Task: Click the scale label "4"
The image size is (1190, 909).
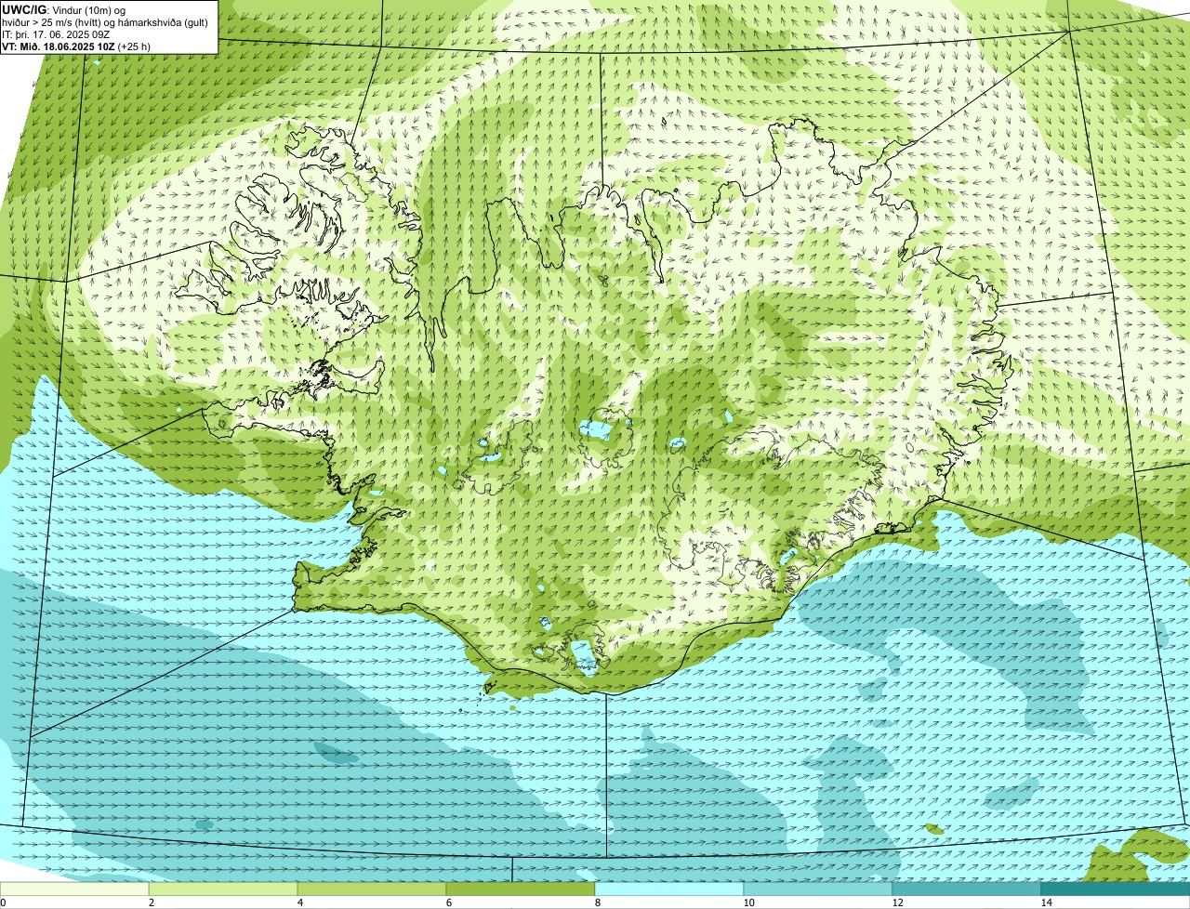Action: 299,902
